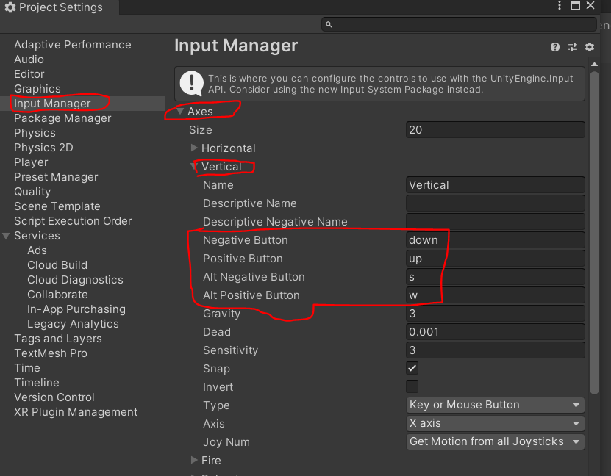Open Tags and Layers settings
This screenshot has height=476, width=611.
(x=58, y=339)
